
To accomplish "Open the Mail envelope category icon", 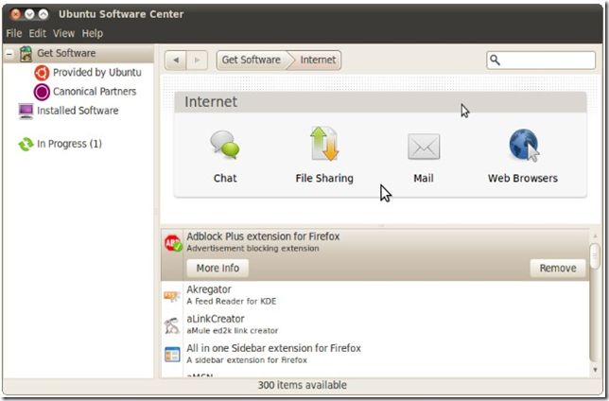I will point(424,147).
